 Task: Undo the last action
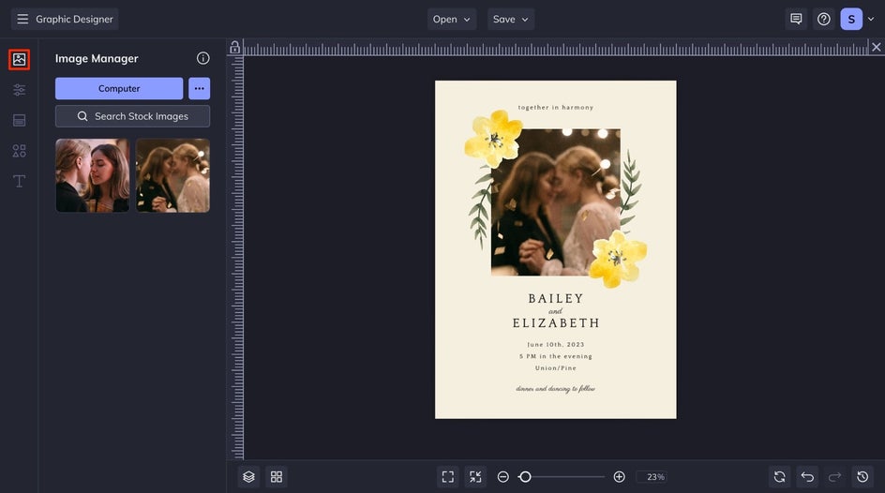coord(807,477)
